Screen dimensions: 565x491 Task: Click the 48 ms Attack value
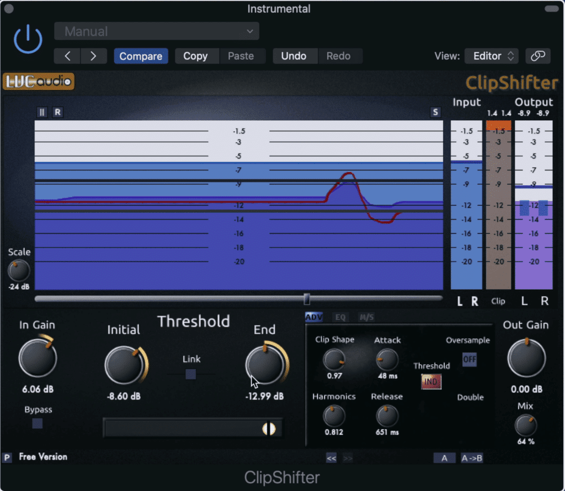click(387, 376)
